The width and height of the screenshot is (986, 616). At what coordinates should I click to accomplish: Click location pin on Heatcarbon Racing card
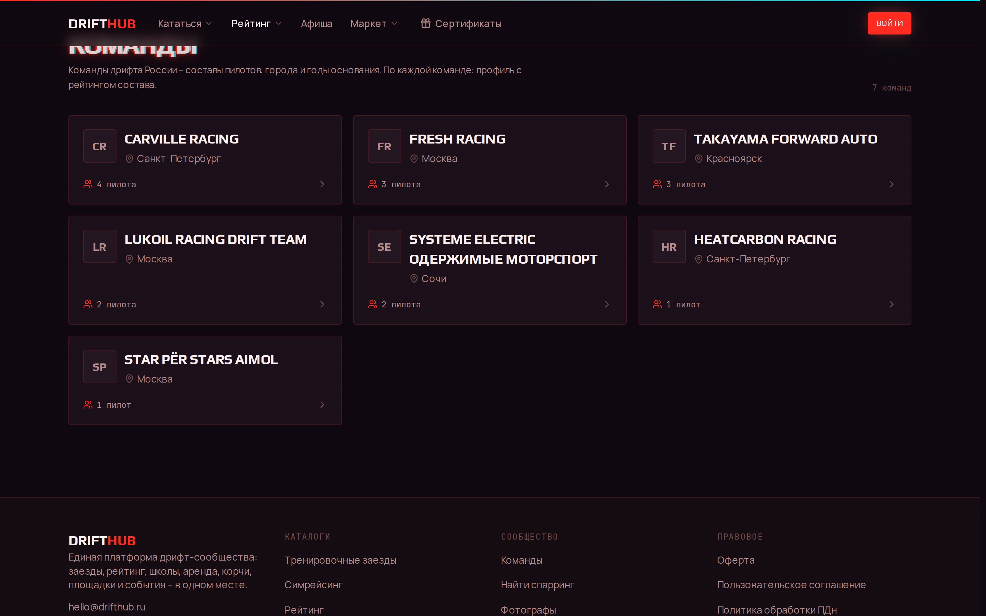tap(698, 259)
